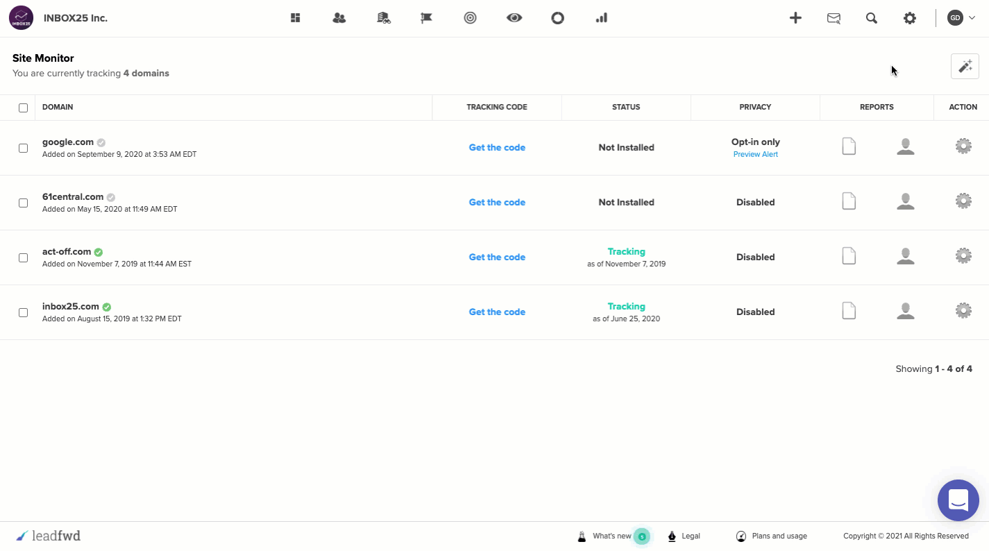Open the target bullseye icon in top navigation
Viewport: 989px width, 551px height.
tap(471, 18)
